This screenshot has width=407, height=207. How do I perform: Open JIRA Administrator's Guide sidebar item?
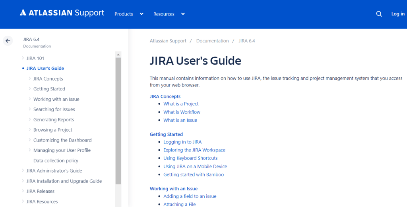pos(54,171)
